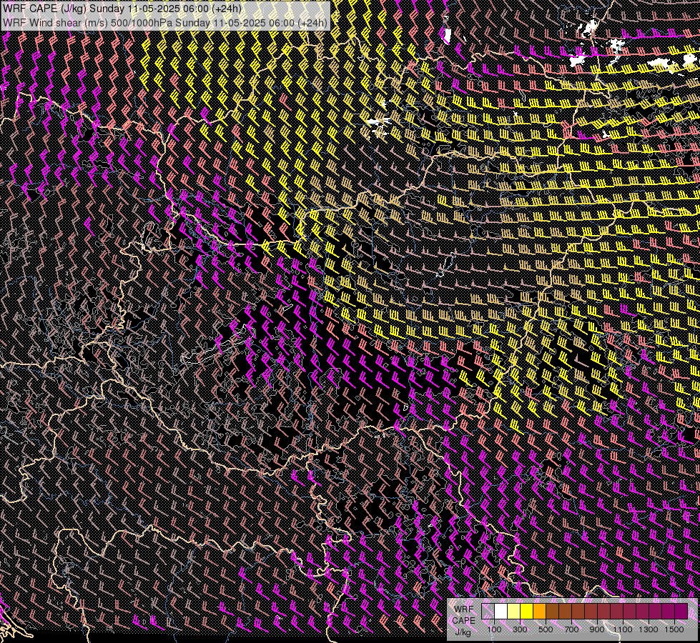Click the 900 legend tick label
Image resolution: width=700 pixels, height=643 pixels.
[597, 629]
